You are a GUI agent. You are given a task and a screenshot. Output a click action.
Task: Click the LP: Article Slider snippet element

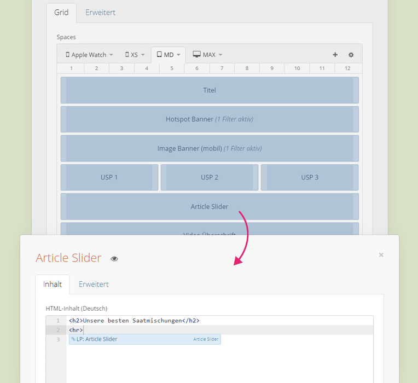tap(145, 339)
